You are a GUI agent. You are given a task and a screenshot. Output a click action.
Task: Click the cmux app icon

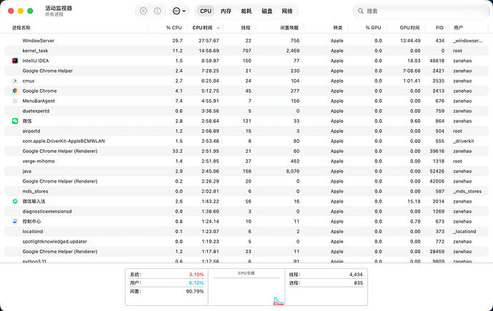15,81
